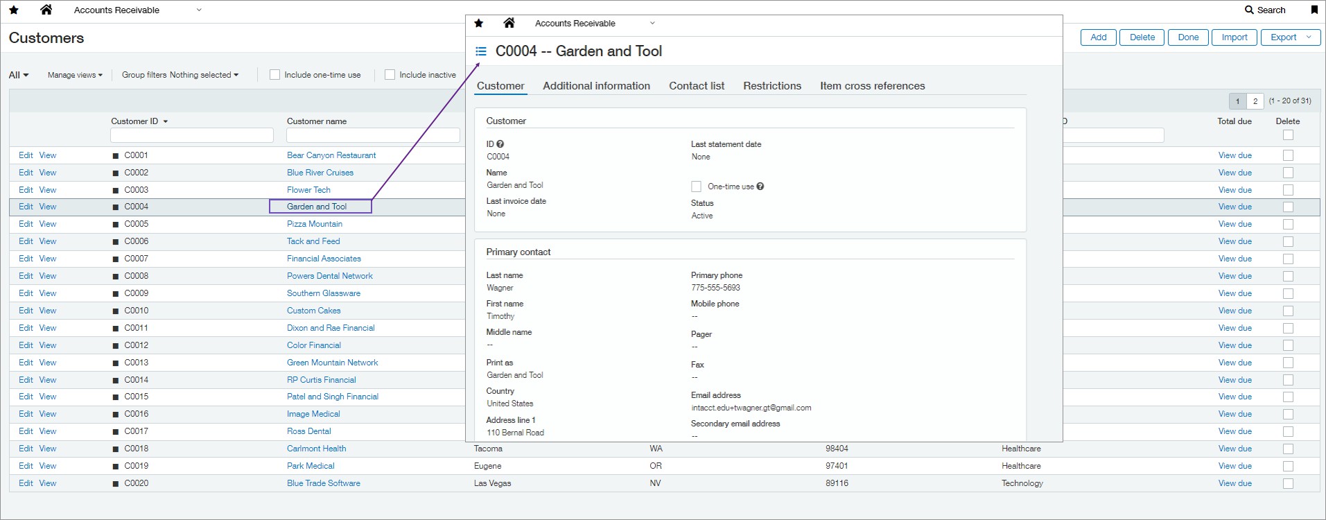Switch to the Additional information tab
This screenshot has width=1326, height=520.
(596, 86)
